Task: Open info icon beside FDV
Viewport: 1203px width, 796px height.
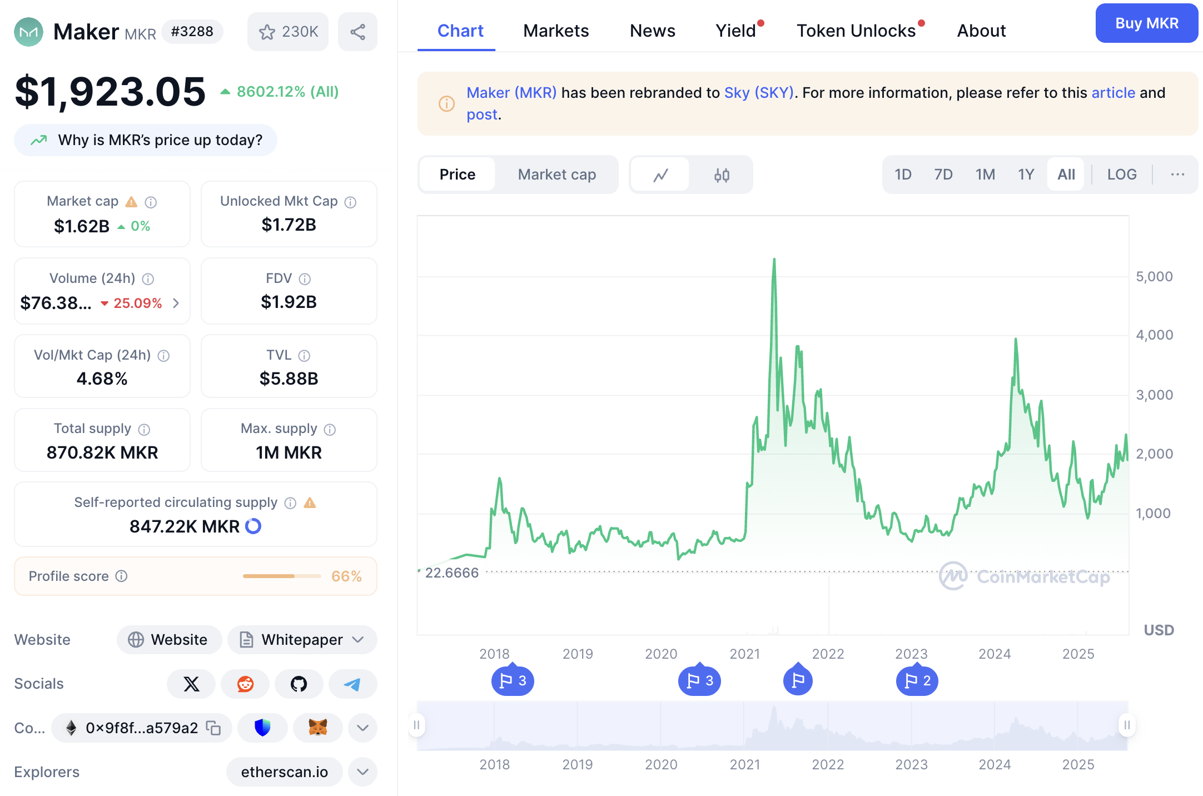Action: pyautogui.click(x=305, y=279)
